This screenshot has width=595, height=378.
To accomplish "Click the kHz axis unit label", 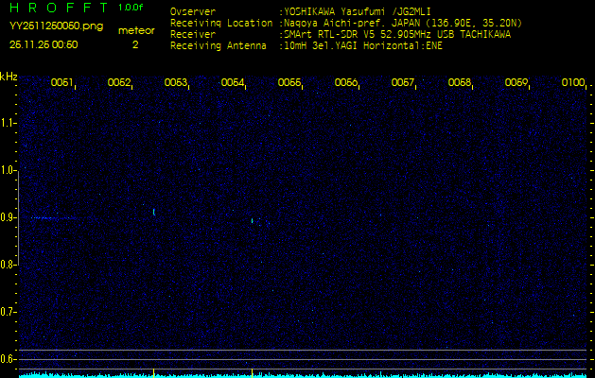I will pos(9,77).
